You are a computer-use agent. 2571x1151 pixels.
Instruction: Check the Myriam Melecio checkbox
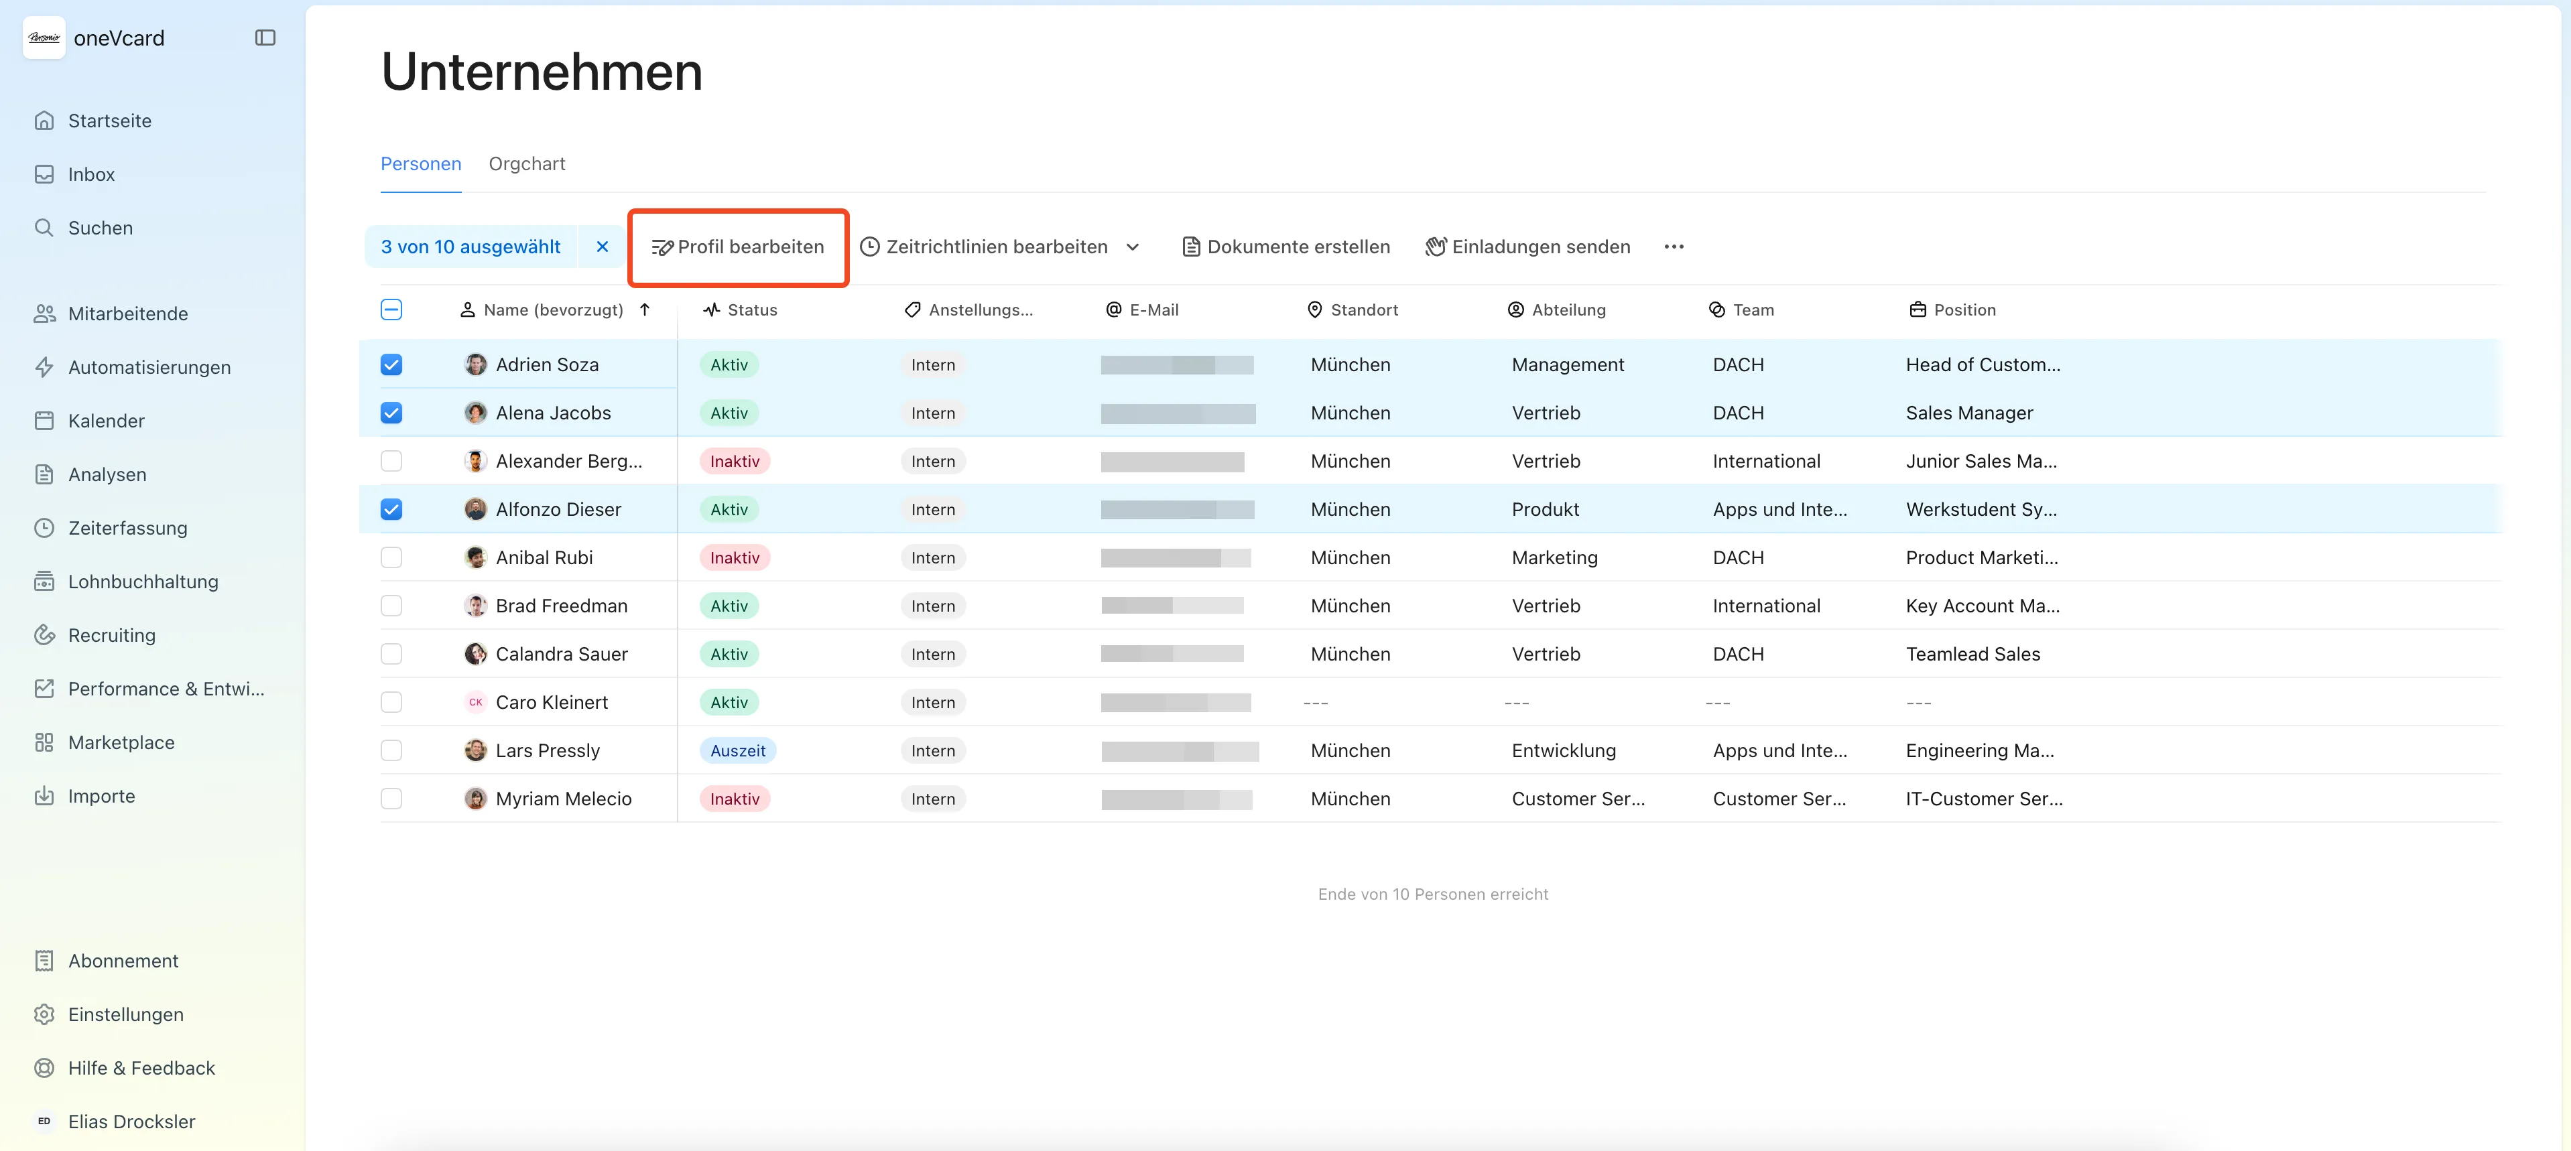391,799
